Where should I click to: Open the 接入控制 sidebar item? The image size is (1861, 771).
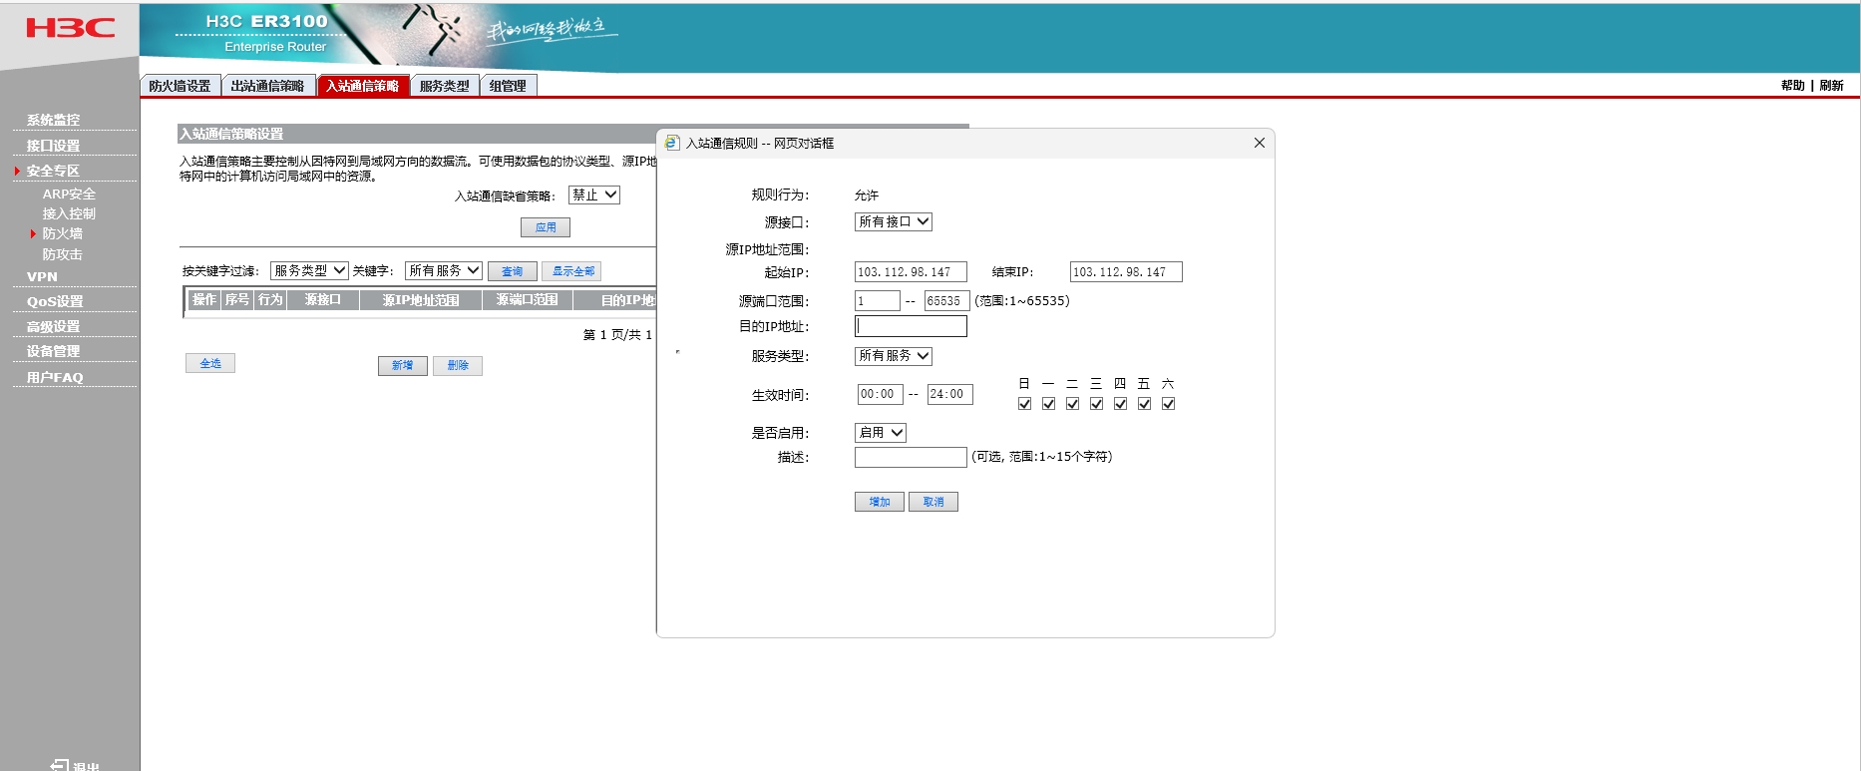69,213
